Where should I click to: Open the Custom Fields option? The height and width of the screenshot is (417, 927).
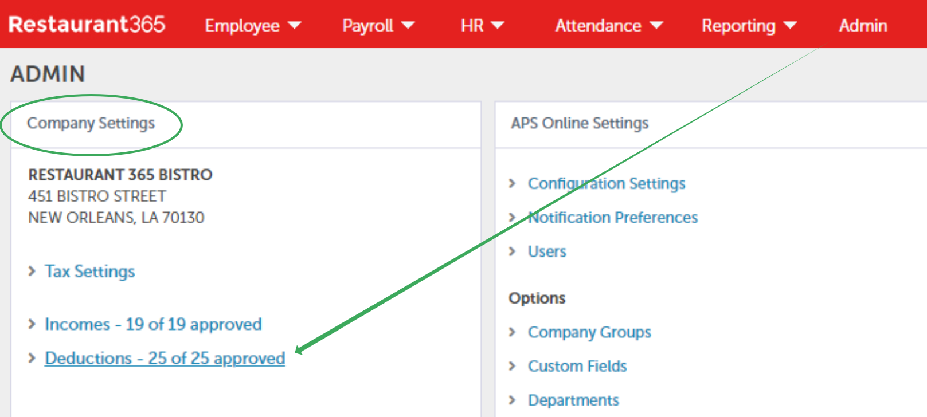click(x=577, y=366)
